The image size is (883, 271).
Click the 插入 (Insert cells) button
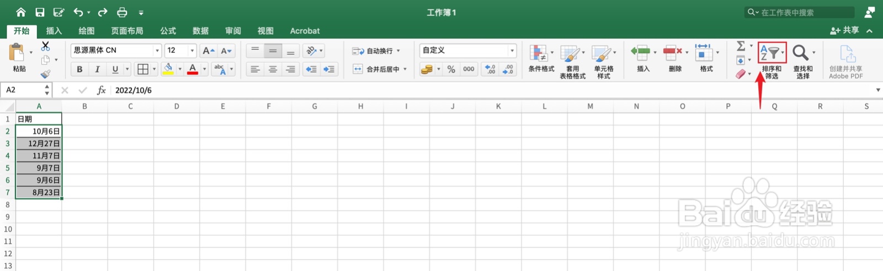point(643,59)
